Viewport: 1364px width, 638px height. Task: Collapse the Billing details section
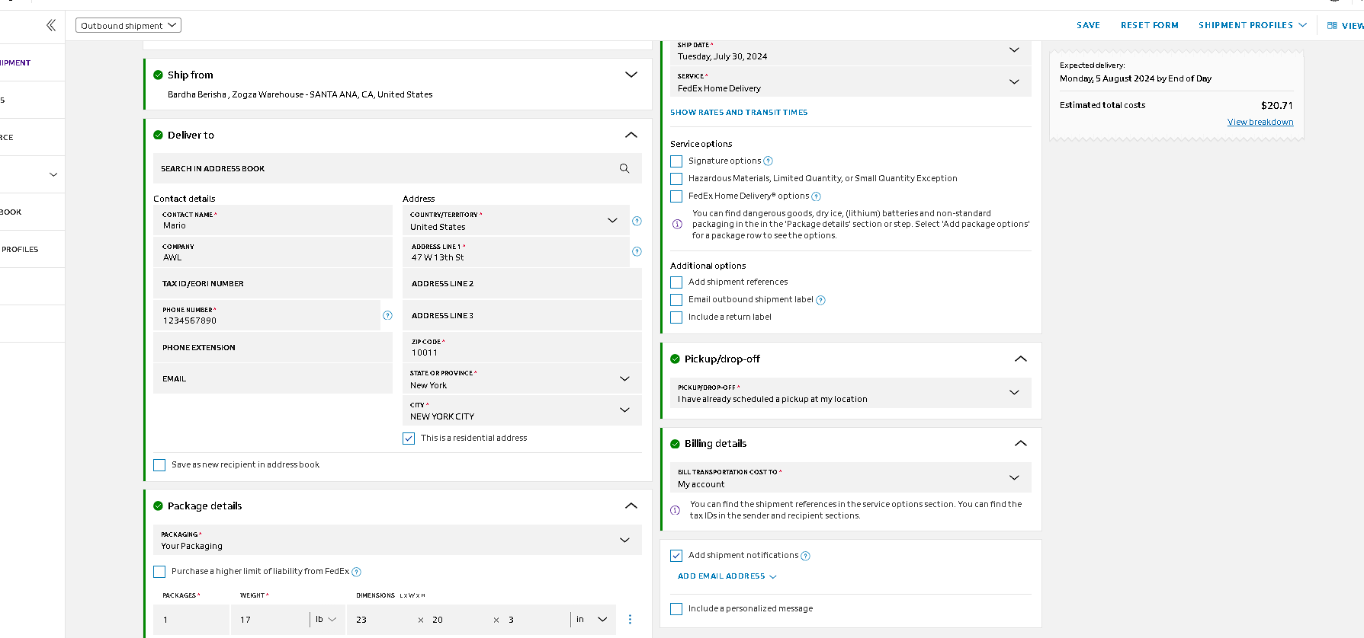(x=1020, y=443)
